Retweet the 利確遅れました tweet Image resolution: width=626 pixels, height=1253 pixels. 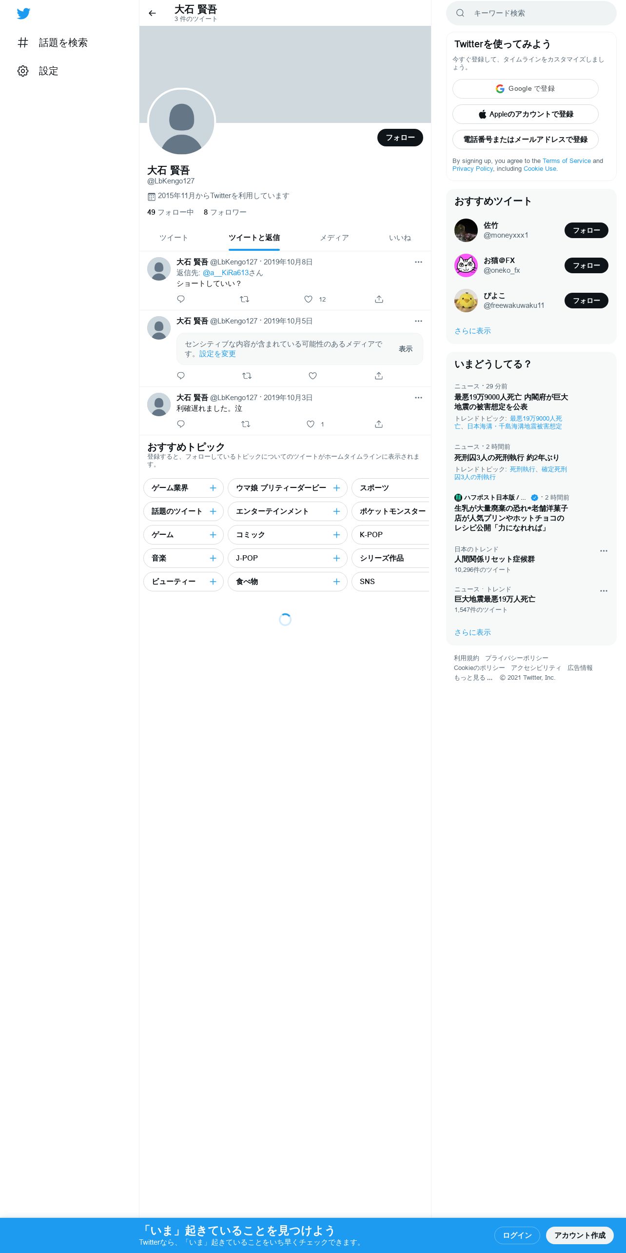pyautogui.click(x=246, y=424)
